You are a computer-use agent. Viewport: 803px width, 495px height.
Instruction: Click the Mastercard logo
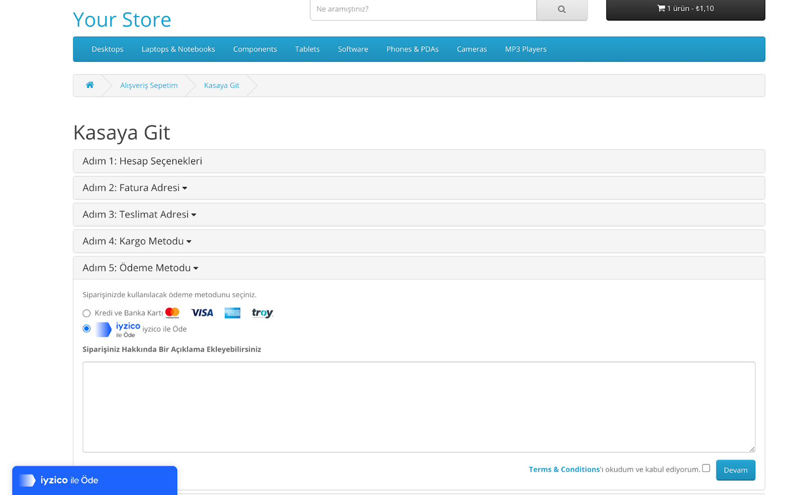click(172, 313)
